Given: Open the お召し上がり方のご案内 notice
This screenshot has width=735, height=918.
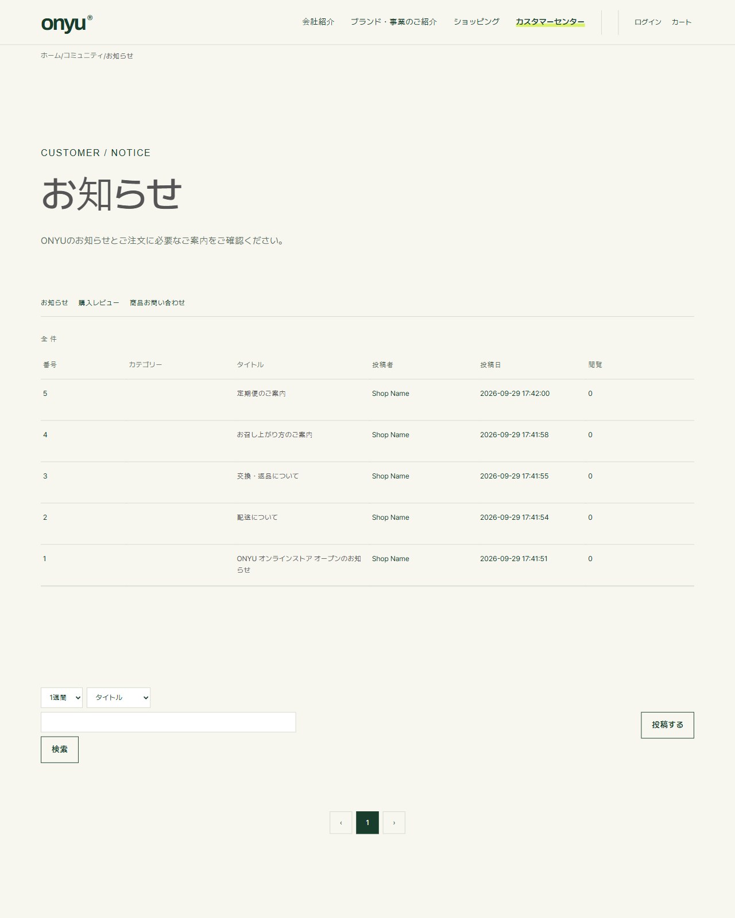Looking at the screenshot, I should click(x=274, y=435).
